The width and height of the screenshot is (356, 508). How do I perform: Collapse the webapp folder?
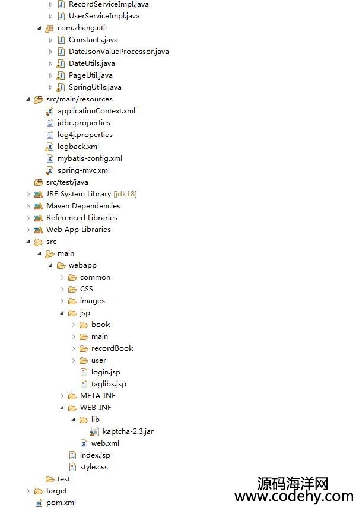point(50,266)
